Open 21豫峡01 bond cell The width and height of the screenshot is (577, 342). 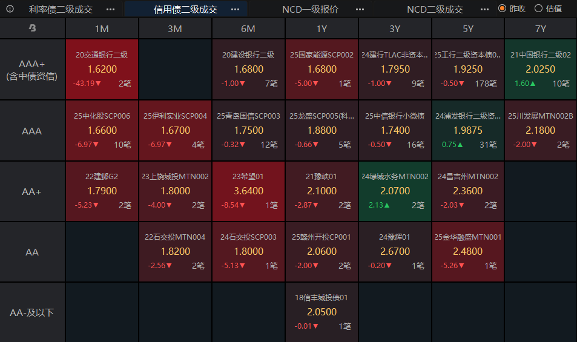click(321, 191)
